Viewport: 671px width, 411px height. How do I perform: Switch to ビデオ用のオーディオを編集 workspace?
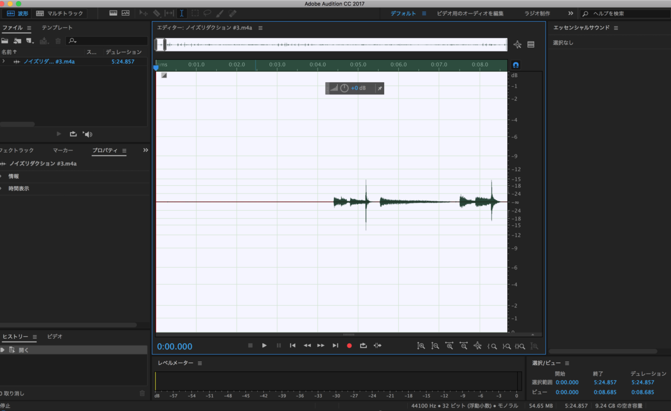(470, 13)
